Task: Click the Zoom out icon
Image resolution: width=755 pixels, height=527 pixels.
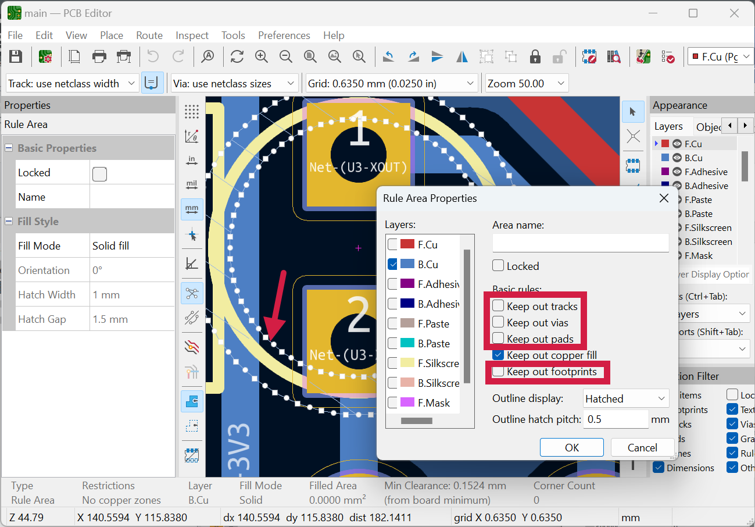Action: click(x=285, y=56)
